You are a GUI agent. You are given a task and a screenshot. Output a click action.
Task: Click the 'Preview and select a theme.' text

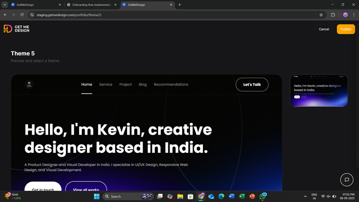coord(35,61)
